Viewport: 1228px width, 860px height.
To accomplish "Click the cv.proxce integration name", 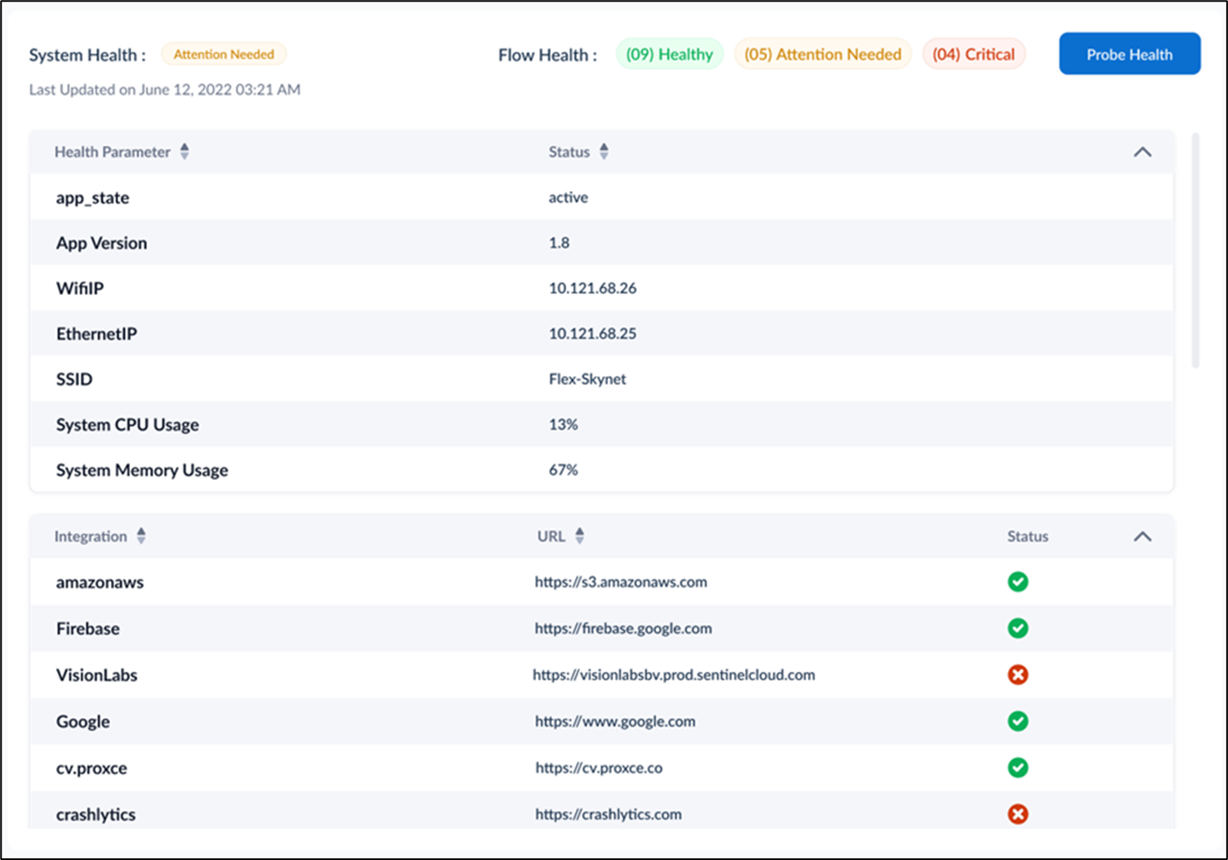I will 92,767.
